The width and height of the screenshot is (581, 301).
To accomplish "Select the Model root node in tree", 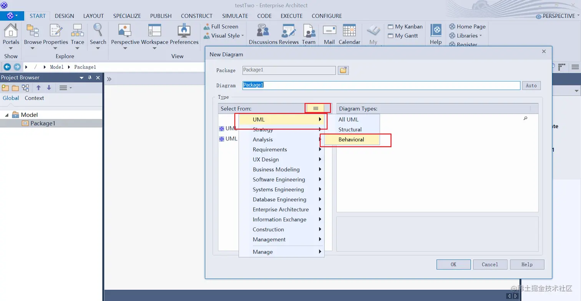I will [x=29, y=115].
